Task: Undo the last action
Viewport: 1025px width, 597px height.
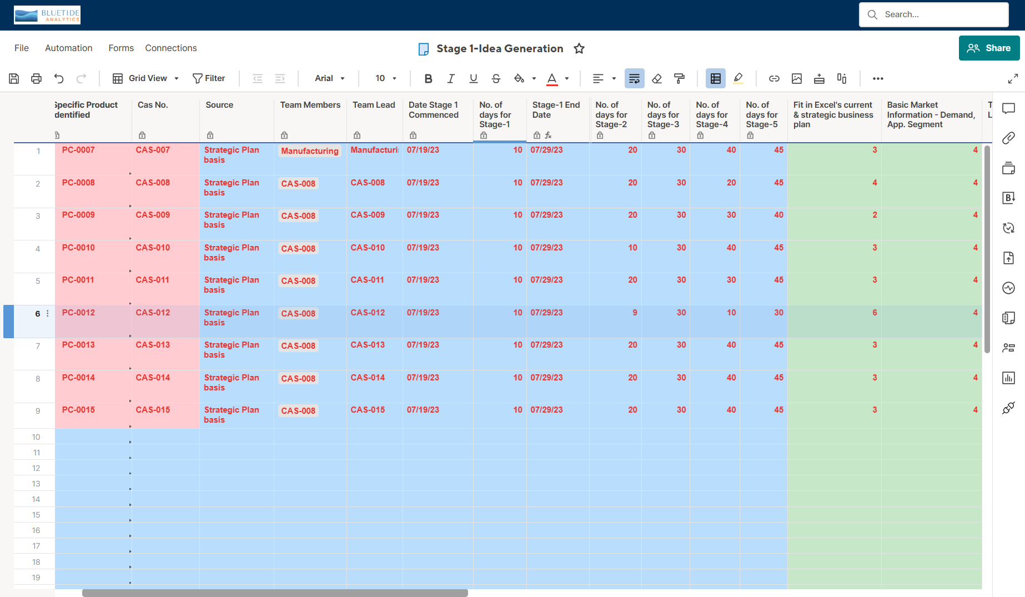Action: tap(59, 78)
